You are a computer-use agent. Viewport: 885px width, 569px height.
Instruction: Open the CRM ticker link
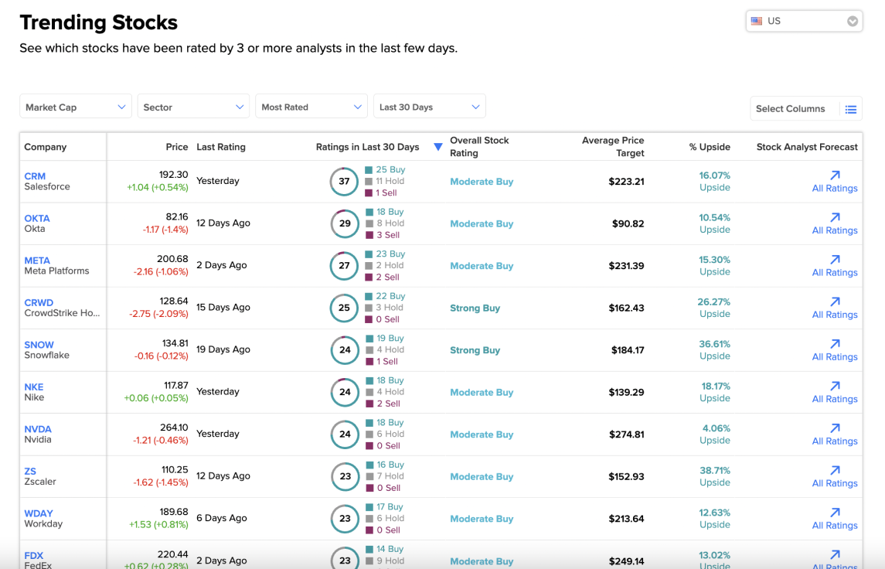(35, 176)
